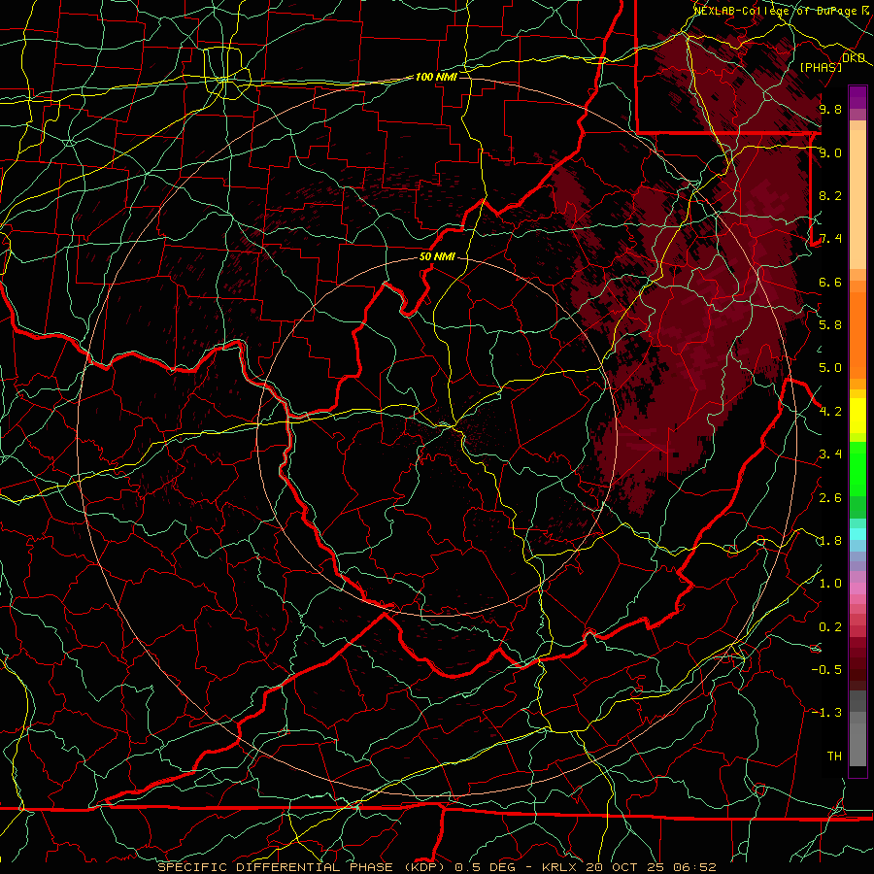Click the 4.2 value on the color scale
The width and height of the screenshot is (874, 874).
[830, 412]
